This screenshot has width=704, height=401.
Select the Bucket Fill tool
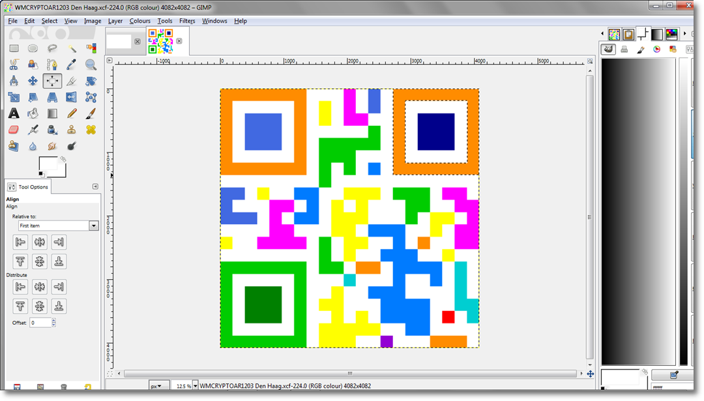click(x=33, y=113)
